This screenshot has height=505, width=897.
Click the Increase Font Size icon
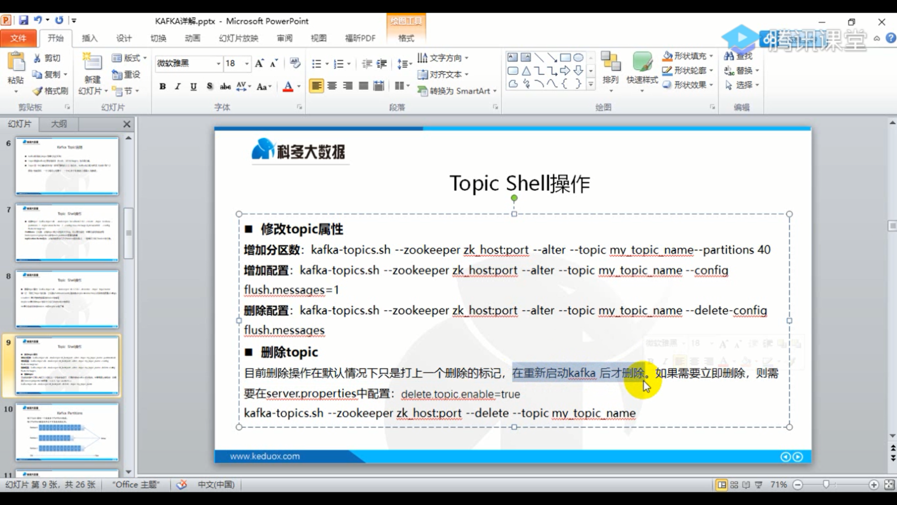259,63
